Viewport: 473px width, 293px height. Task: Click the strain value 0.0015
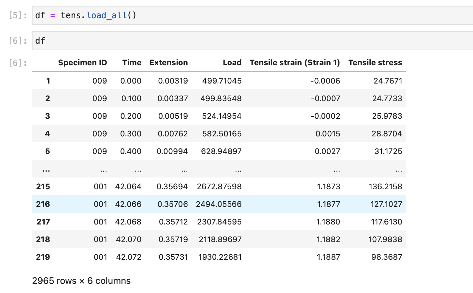click(x=328, y=134)
